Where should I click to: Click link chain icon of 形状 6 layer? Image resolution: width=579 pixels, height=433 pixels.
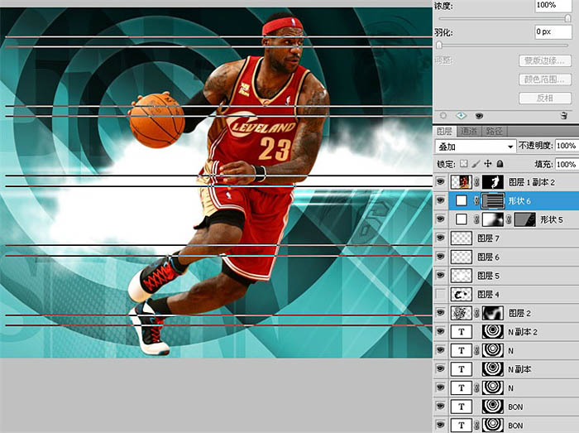pos(476,200)
